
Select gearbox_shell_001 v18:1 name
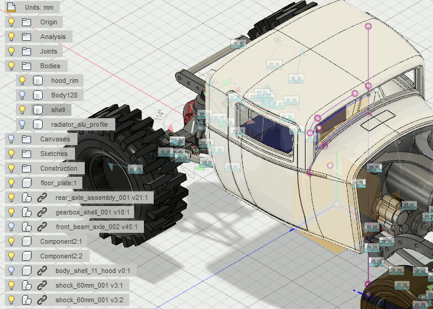tap(93, 212)
